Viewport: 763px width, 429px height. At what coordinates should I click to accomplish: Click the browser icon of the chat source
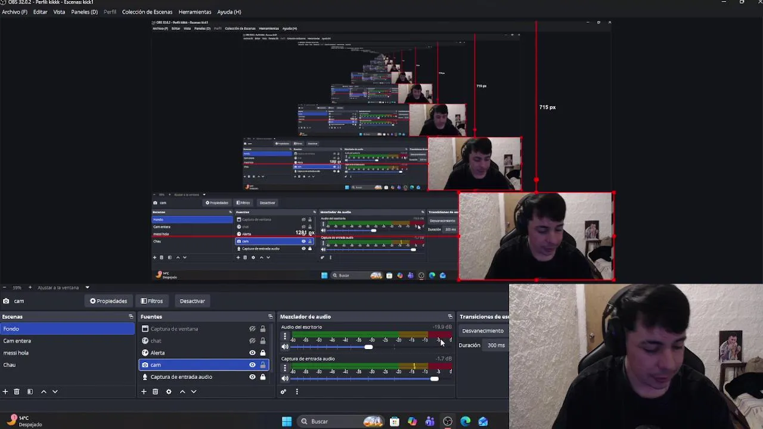tap(145, 341)
